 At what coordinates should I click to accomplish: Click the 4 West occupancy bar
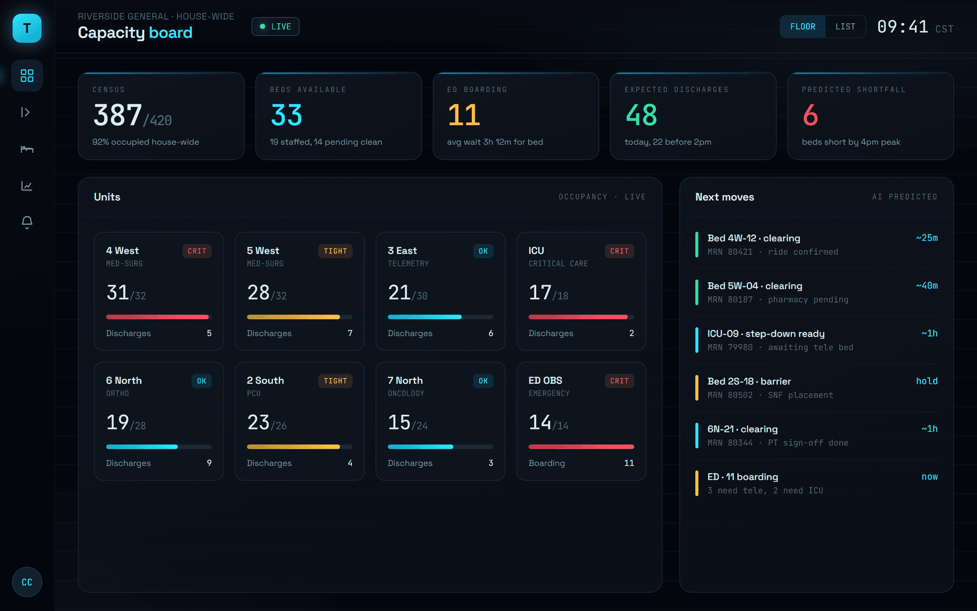pyautogui.click(x=159, y=317)
